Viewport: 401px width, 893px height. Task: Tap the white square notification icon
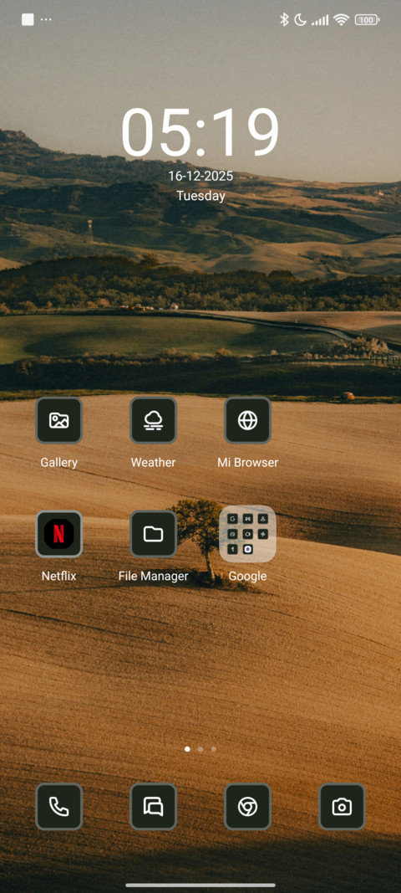coord(28,20)
